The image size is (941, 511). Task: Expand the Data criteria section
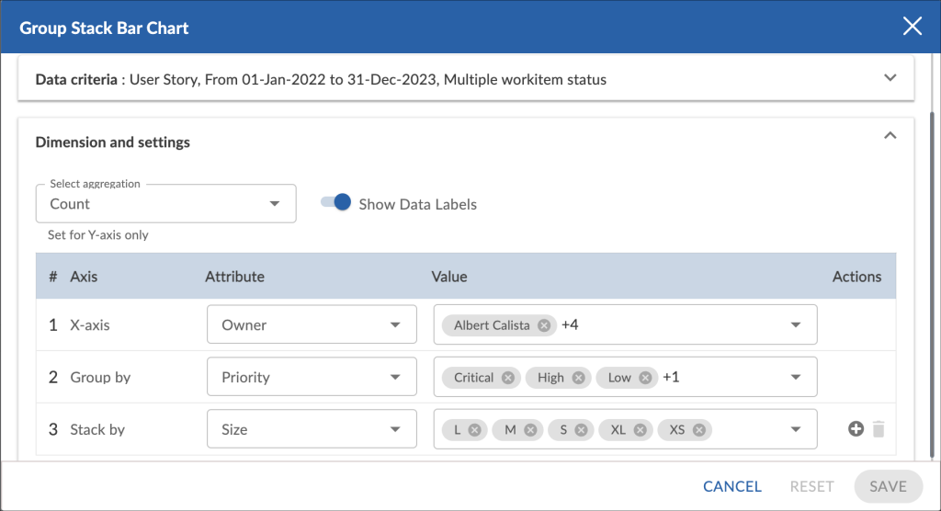890,79
